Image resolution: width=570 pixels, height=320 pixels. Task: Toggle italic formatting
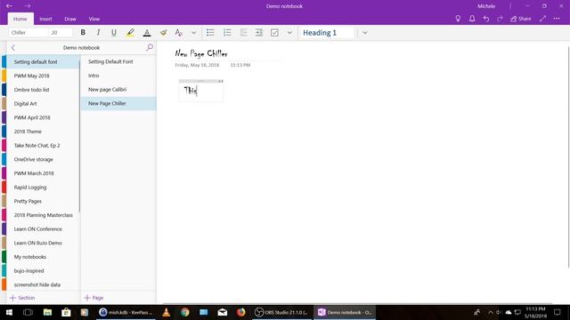[x=98, y=33]
